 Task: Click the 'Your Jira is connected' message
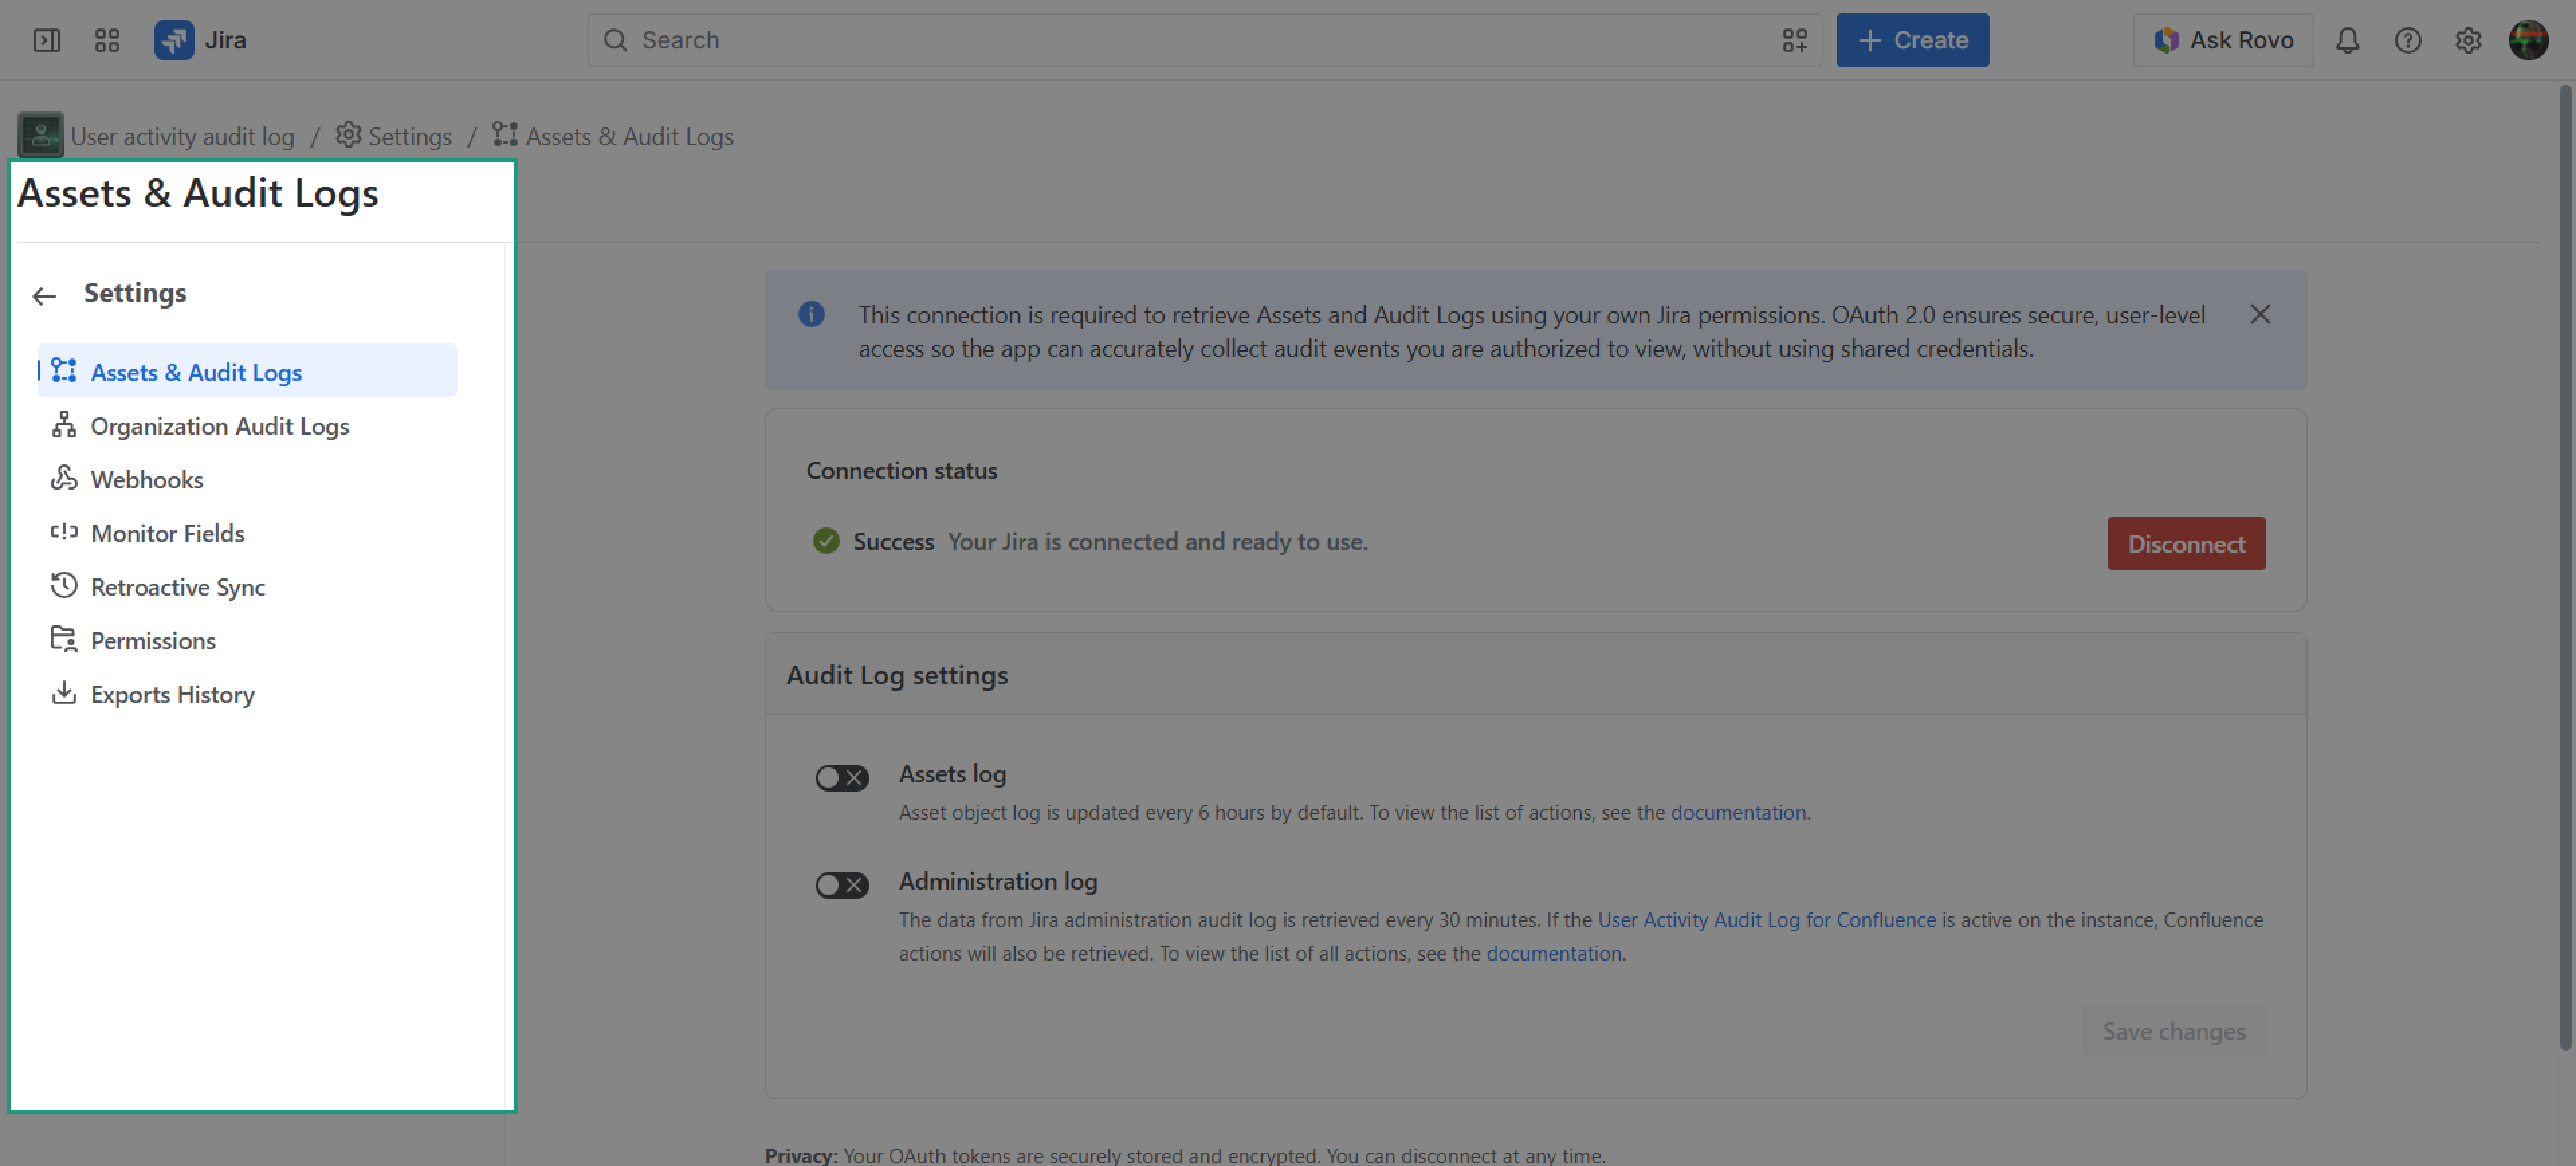[1157, 541]
